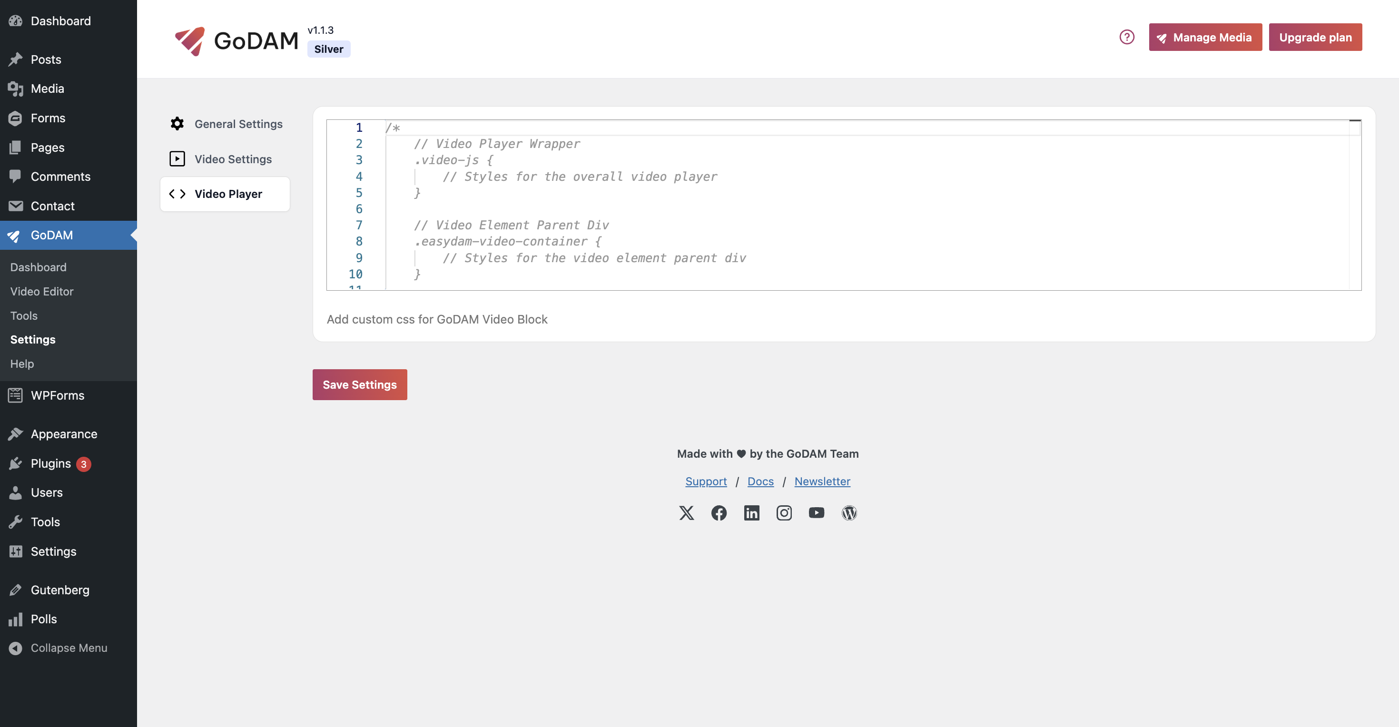
Task: Open the LinkedIn social icon
Action: tap(752, 512)
